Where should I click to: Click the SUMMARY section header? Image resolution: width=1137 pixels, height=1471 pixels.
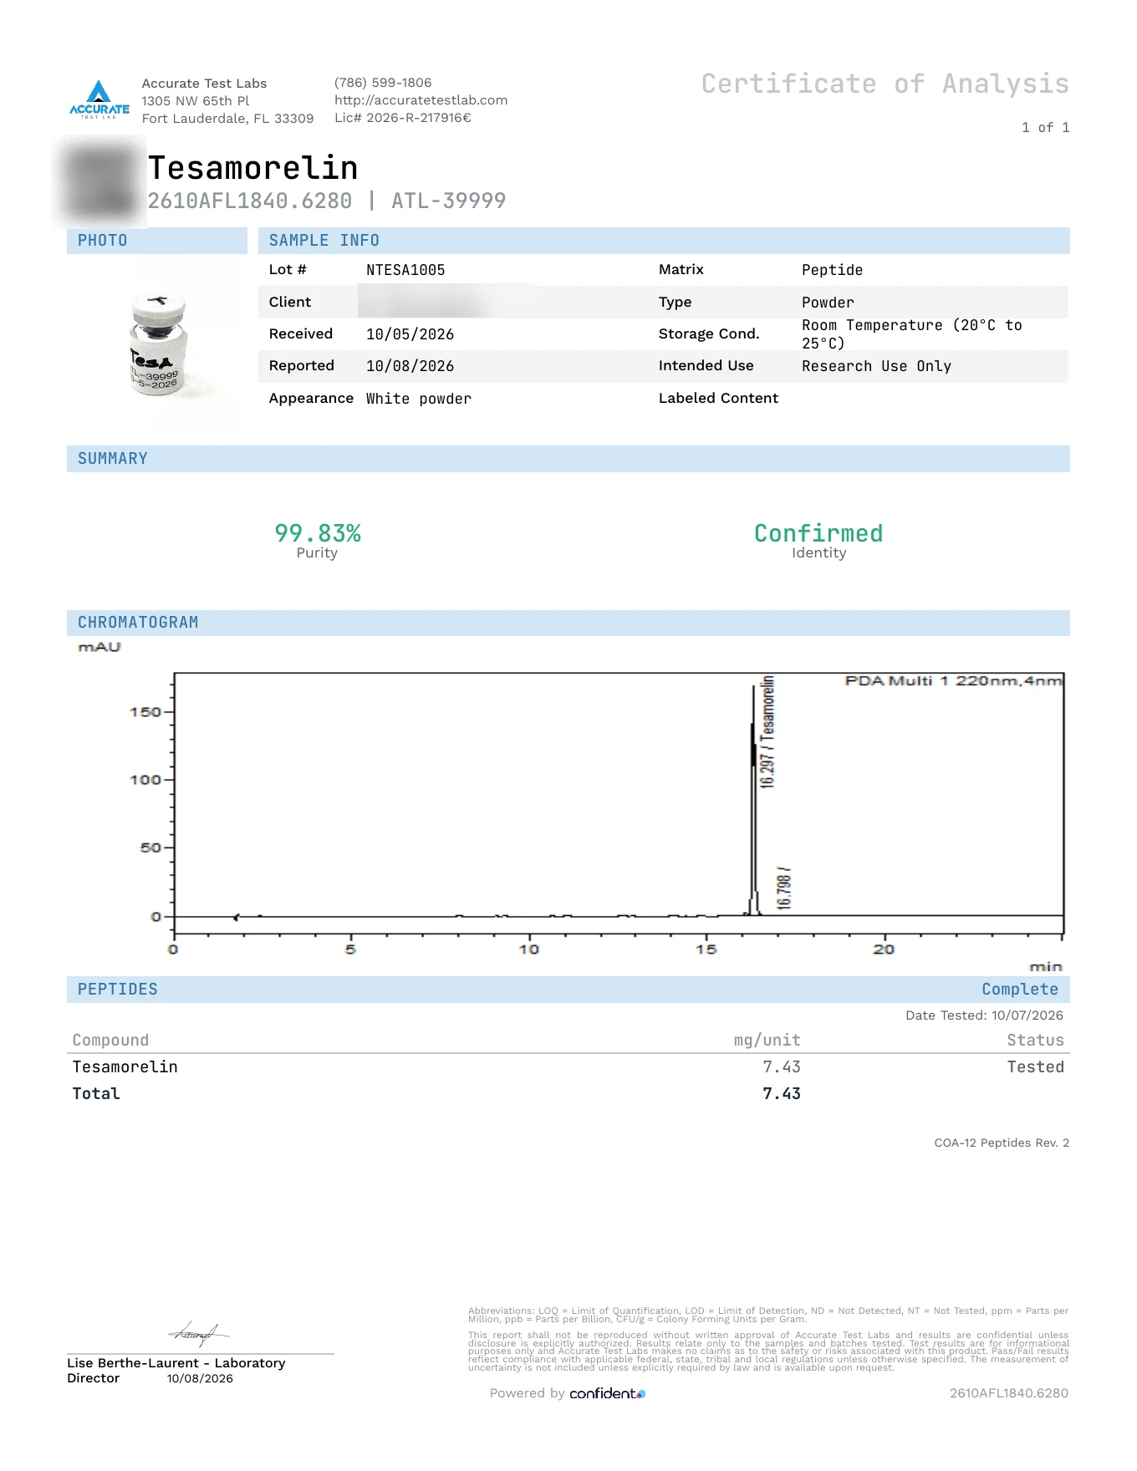click(x=568, y=459)
